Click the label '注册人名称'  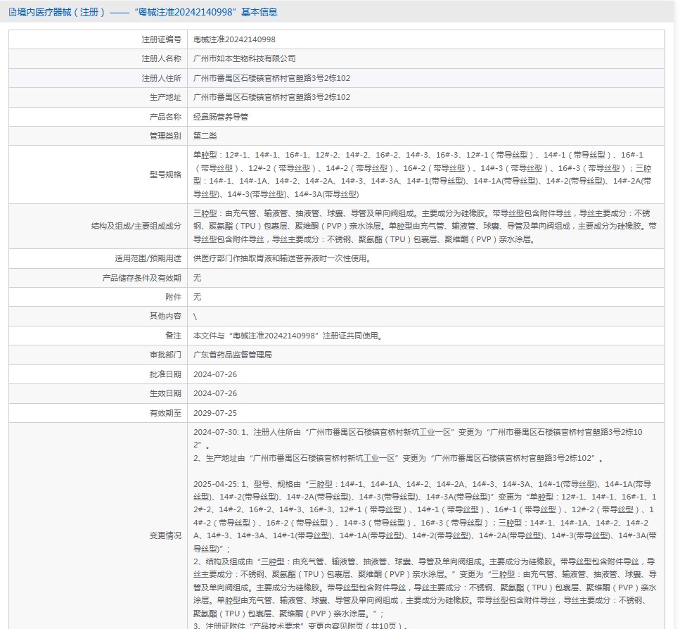click(161, 58)
